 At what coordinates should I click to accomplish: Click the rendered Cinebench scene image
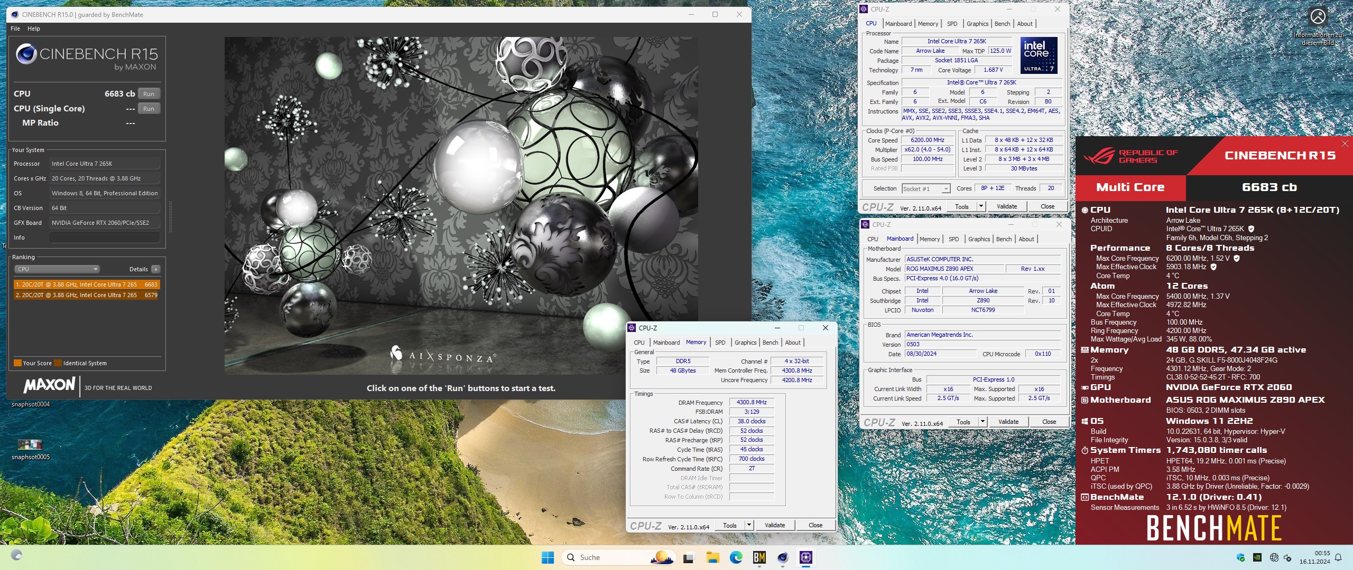pos(461,205)
